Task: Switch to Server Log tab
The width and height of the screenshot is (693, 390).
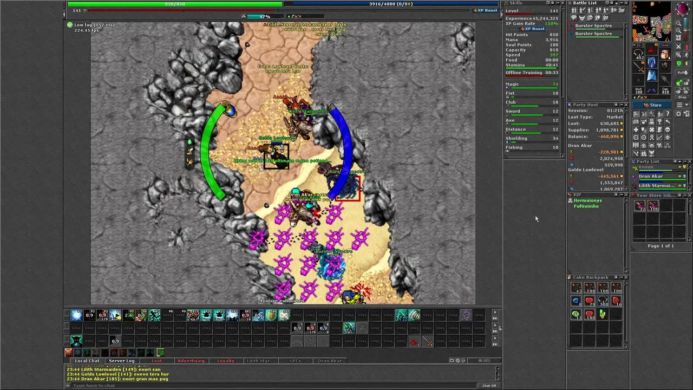Action: pos(122,361)
